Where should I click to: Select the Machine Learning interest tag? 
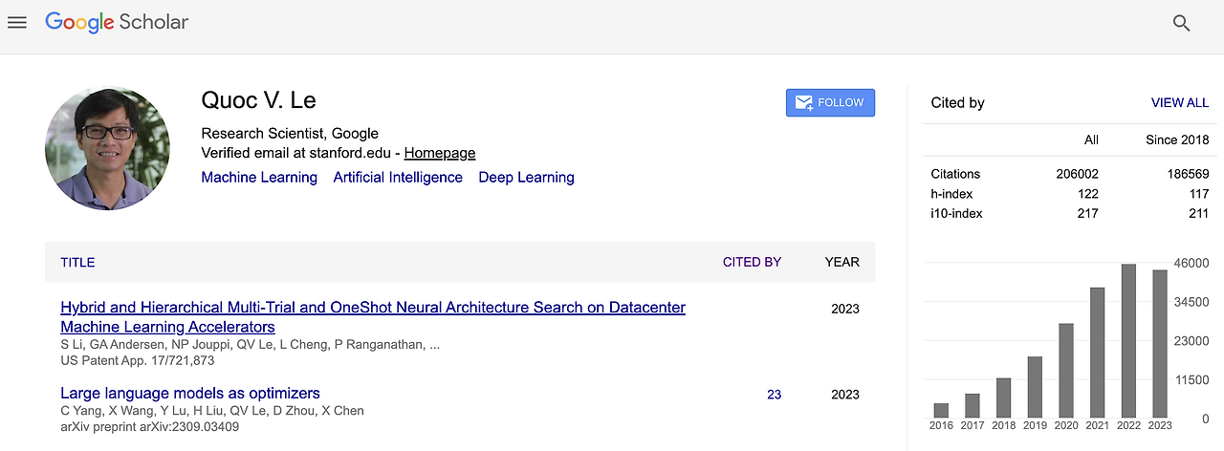(259, 178)
